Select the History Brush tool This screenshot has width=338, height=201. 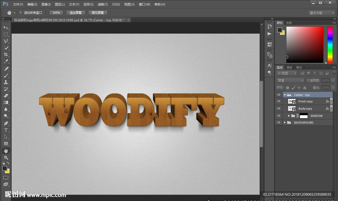pyautogui.click(x=6, y=89)
